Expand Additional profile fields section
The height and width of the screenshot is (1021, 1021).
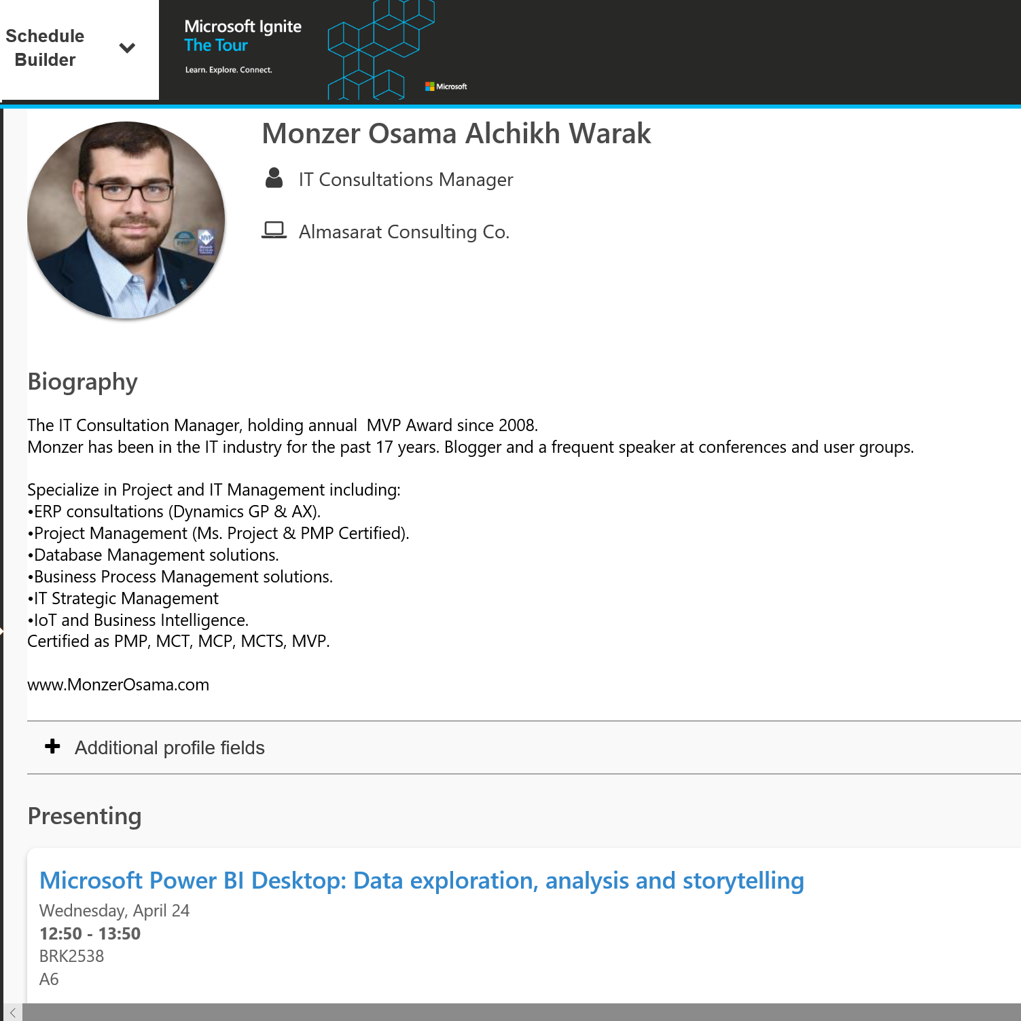[x=170, y=747]
